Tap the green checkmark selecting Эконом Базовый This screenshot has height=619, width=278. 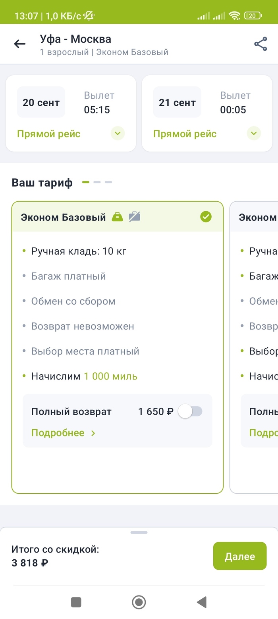pos(206,217)
